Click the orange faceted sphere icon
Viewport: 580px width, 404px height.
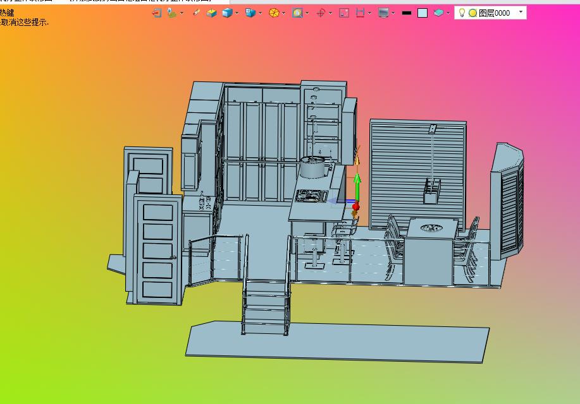[x=274, y=13]
